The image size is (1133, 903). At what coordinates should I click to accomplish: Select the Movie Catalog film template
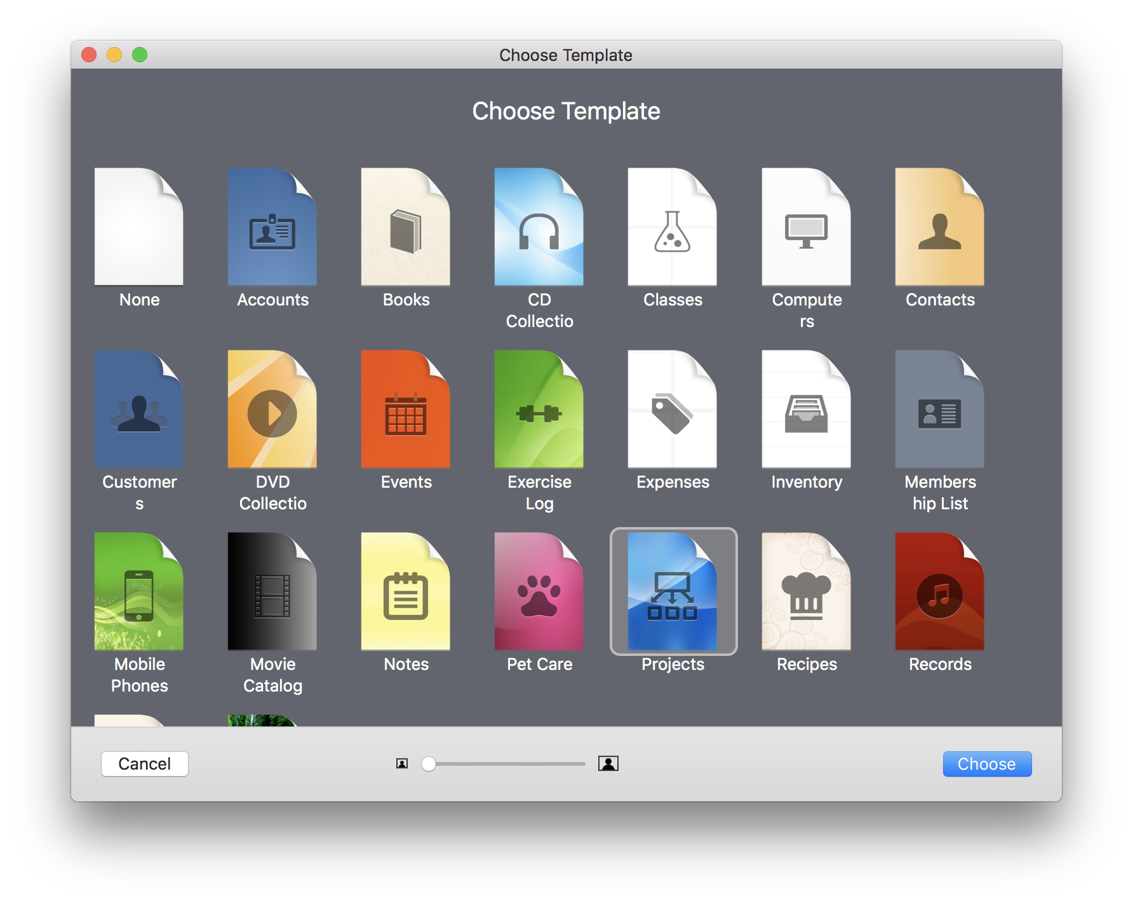click(272, 591)
